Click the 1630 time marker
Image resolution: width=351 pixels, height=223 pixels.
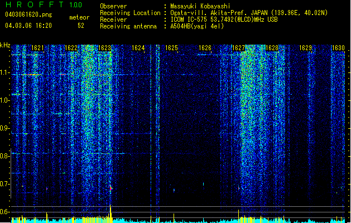(338, 48)
